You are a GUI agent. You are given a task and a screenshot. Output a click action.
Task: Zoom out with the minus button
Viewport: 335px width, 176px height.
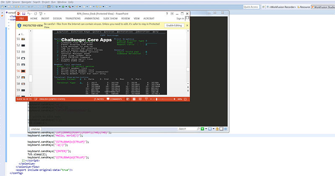151,99
